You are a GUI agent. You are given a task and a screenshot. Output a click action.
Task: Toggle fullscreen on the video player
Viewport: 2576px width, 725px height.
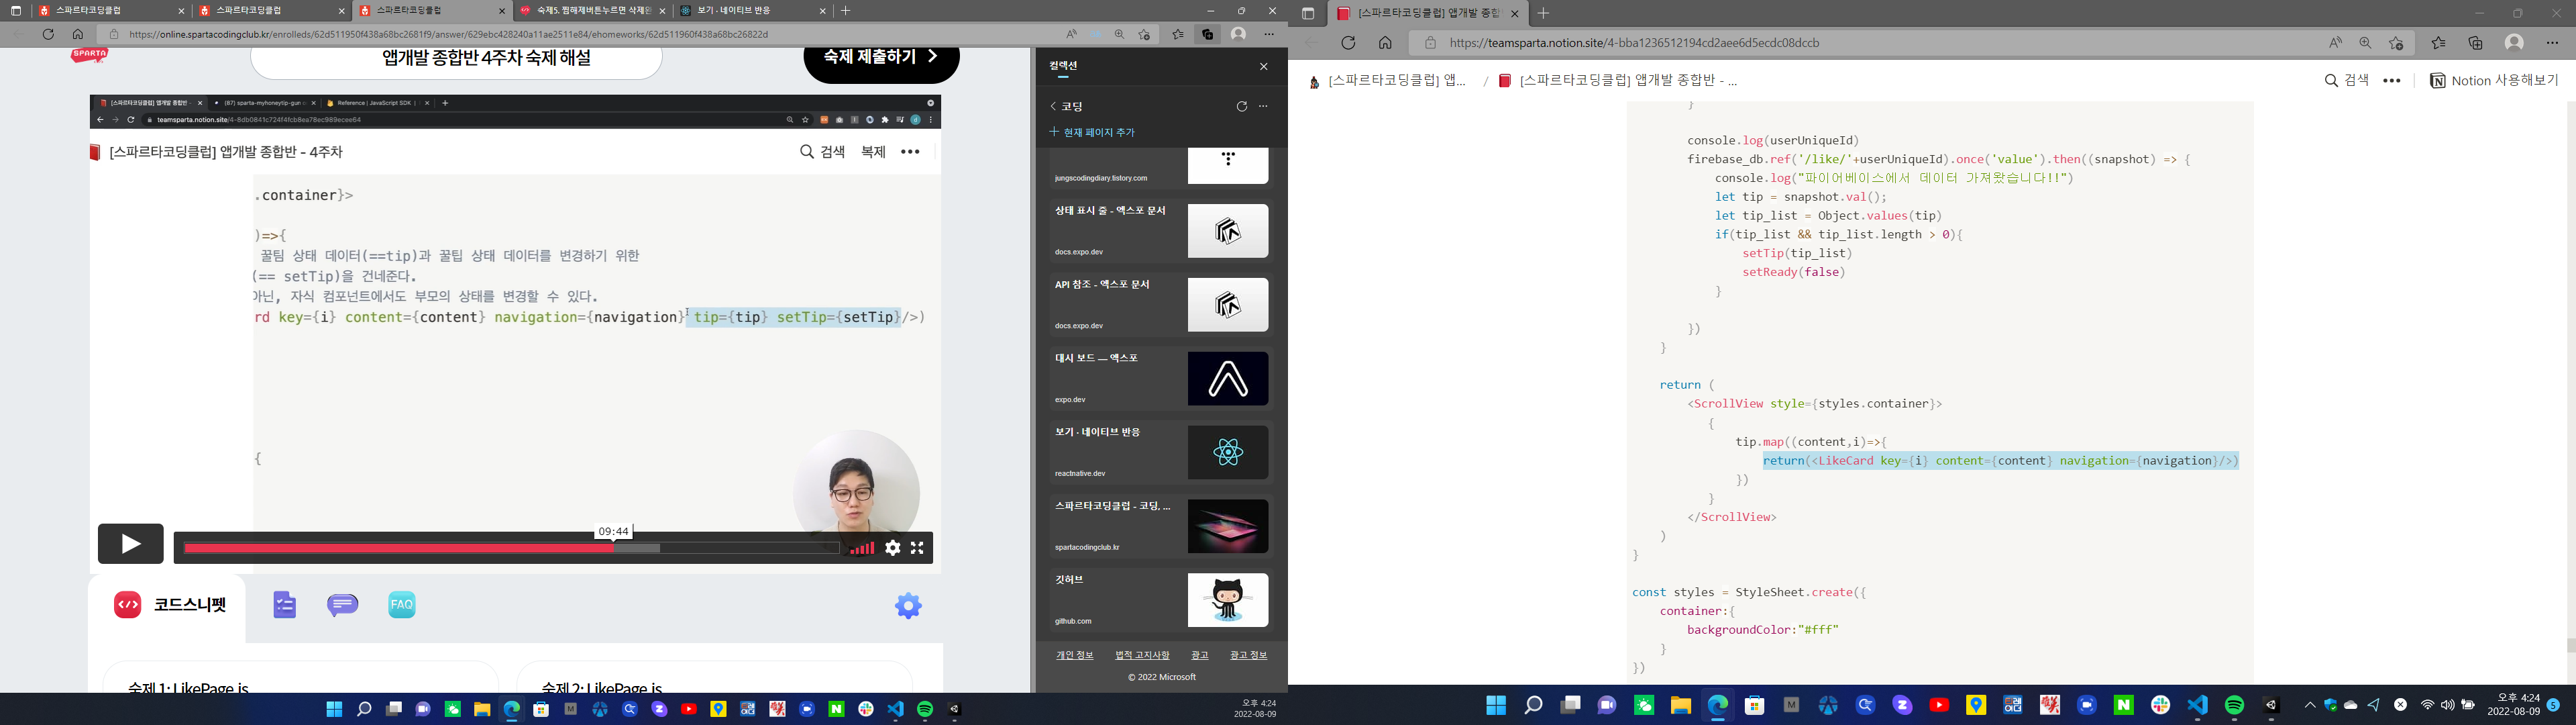pos(917,548)
